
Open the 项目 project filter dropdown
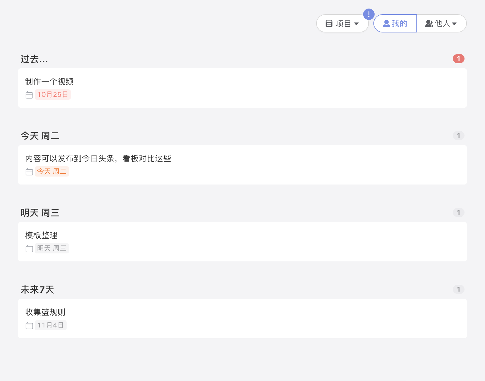tap(342, 23)
